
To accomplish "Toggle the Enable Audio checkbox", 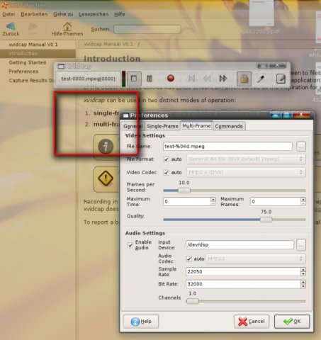I will 130,245.
